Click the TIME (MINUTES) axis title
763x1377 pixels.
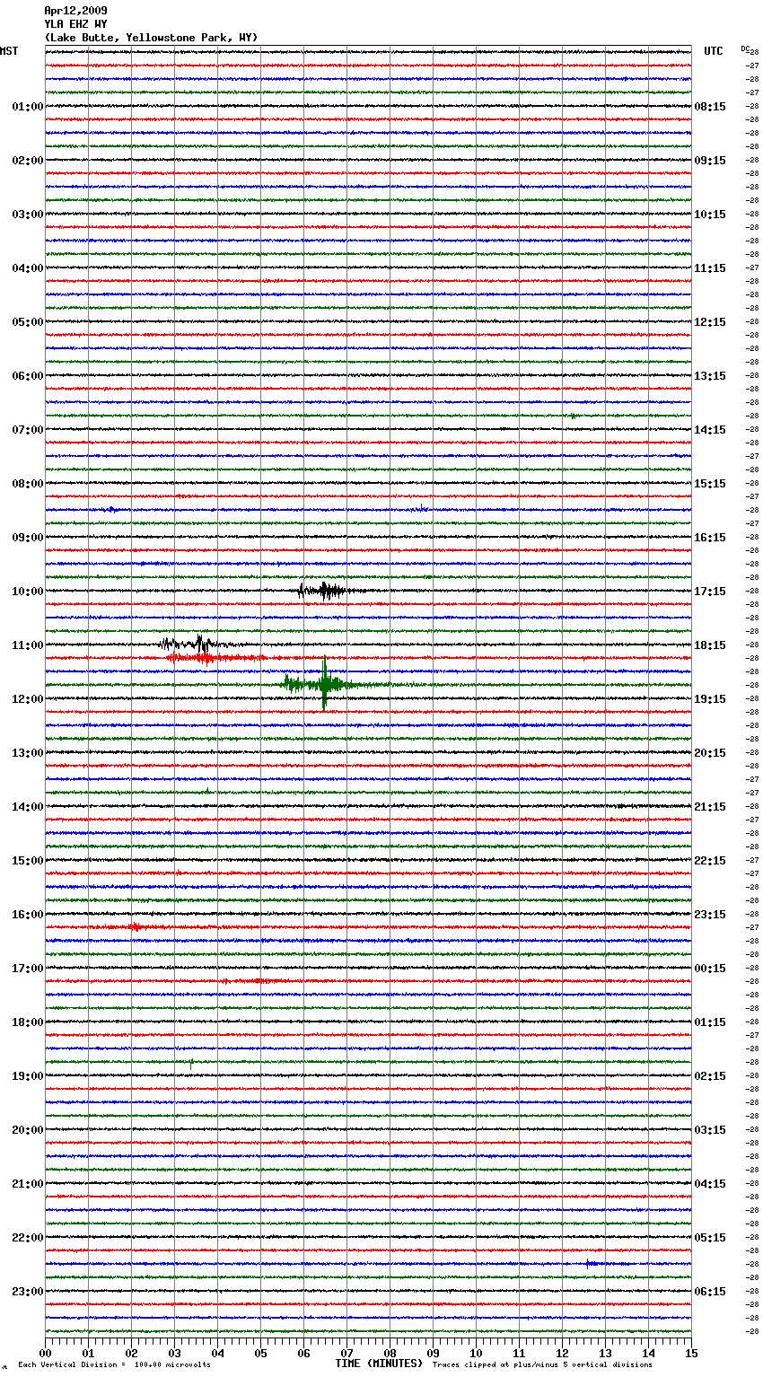coord(379,1364)
